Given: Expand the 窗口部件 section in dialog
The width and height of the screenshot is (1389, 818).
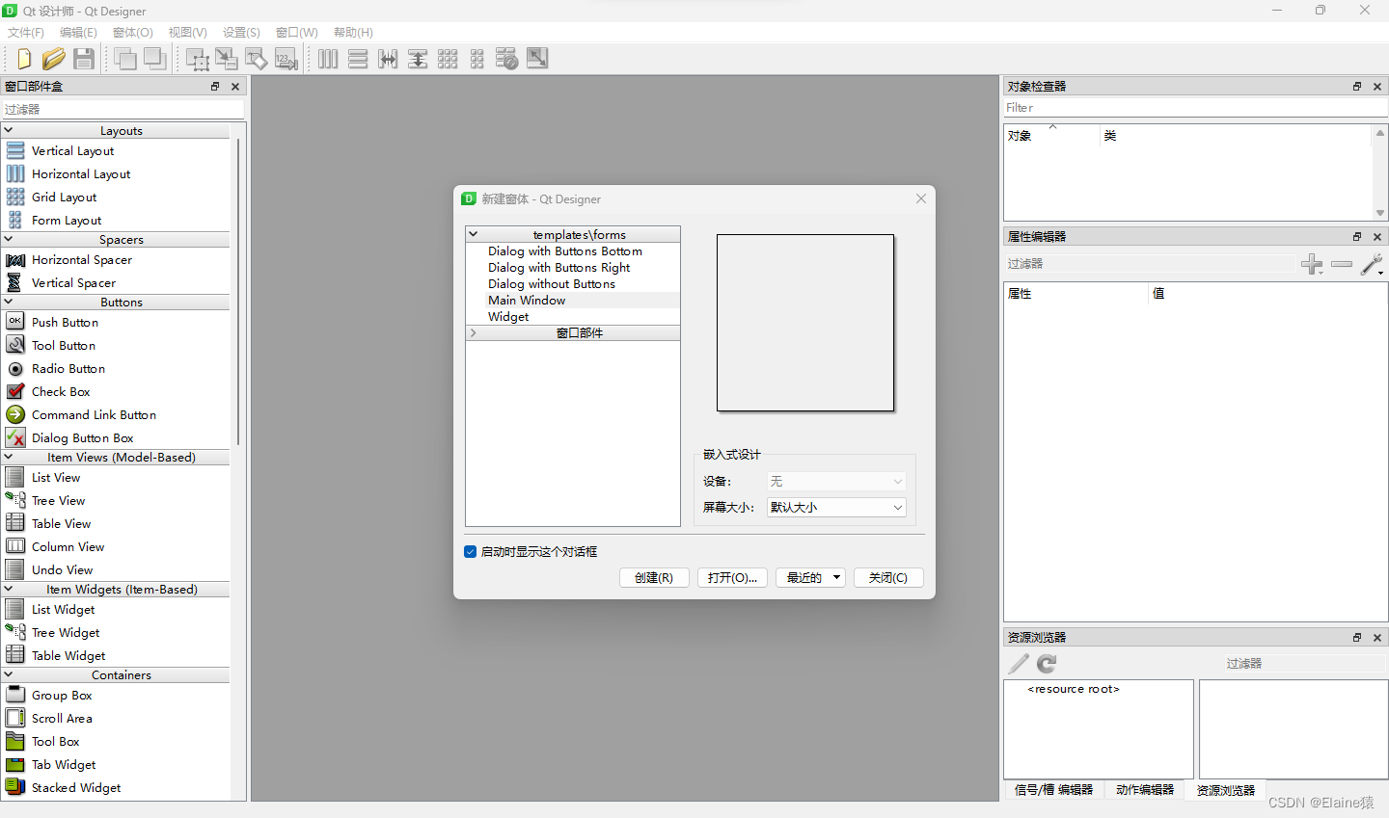Looking at the screenshot, I should 474,332.
